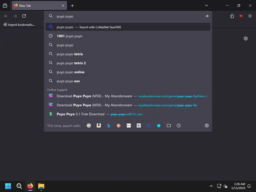Open the uBlock Origin extension icon
The width and height of the screenshot is (256, 192).
pos(241,16)
